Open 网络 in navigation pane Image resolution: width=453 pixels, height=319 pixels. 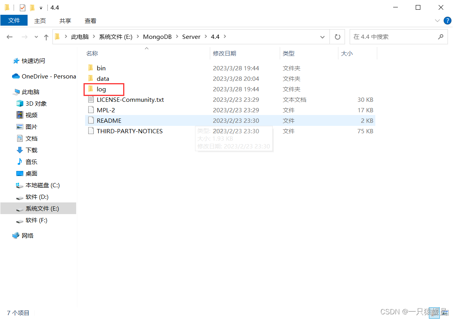point(28,235)
